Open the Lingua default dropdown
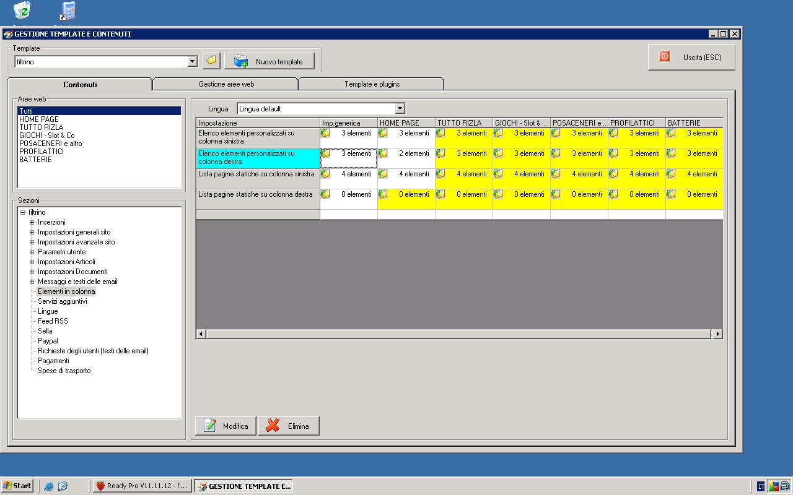This screenshot has width=793, height=495. (x=400, y=108)
